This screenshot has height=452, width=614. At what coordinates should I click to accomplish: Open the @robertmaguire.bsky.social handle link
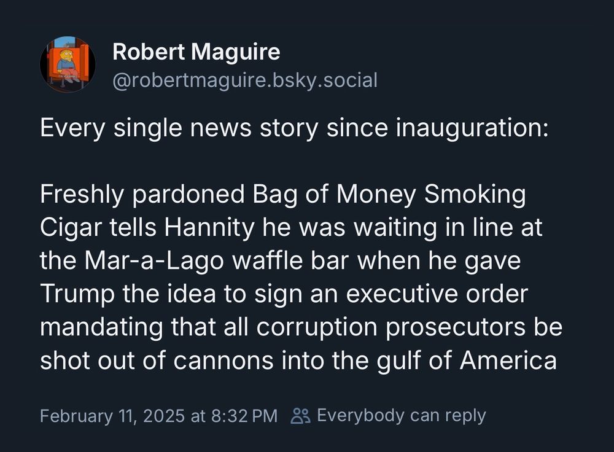pos(245,80)
